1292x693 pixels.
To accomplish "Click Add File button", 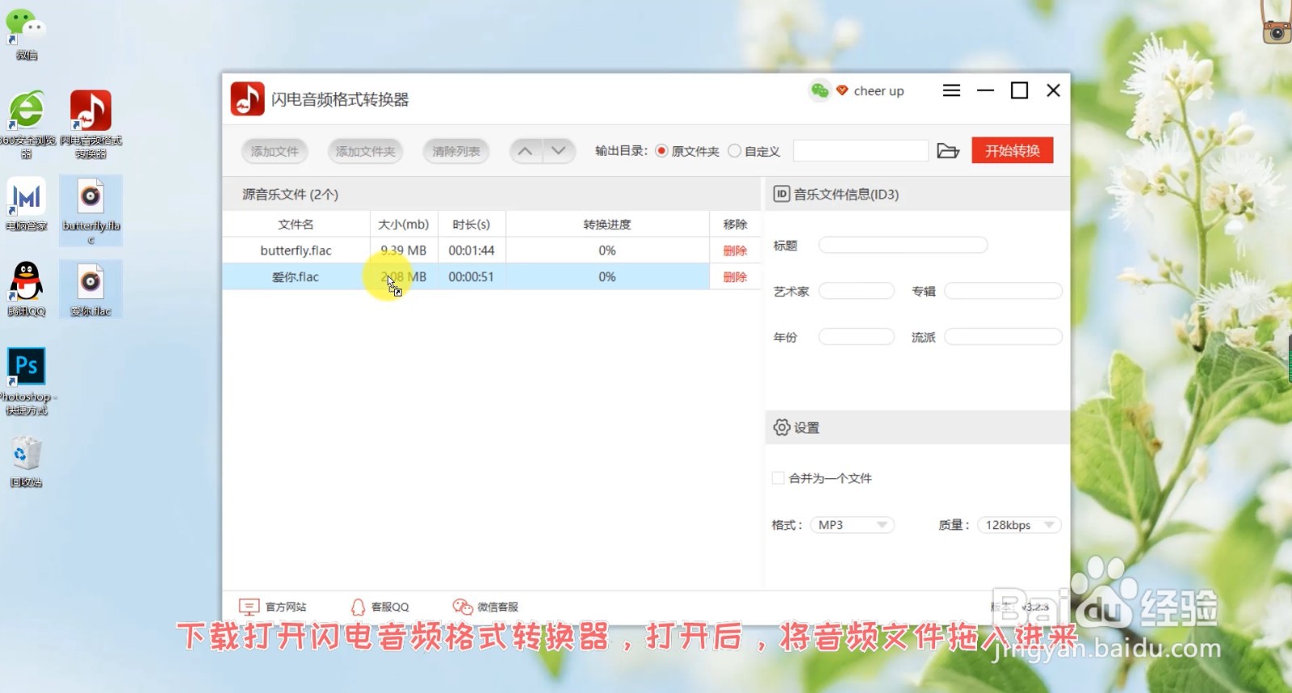I will (x=275, y=151).
